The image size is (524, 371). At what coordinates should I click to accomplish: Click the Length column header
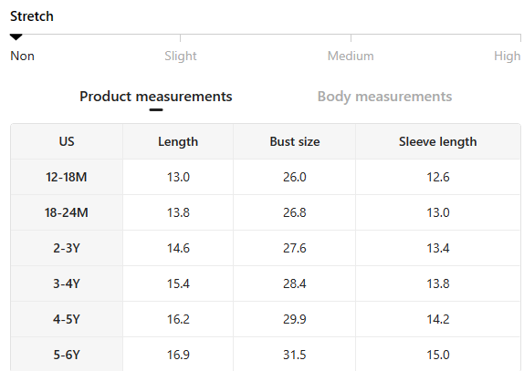point(178,142)
